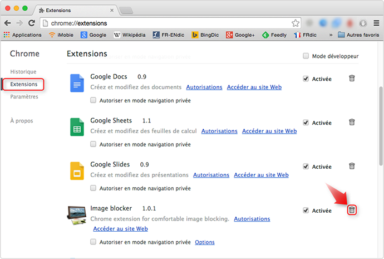This screenshot has width=384, height=259.
Task: Open the Autres favoris bookmarks folder
Action: pos(358,35)
